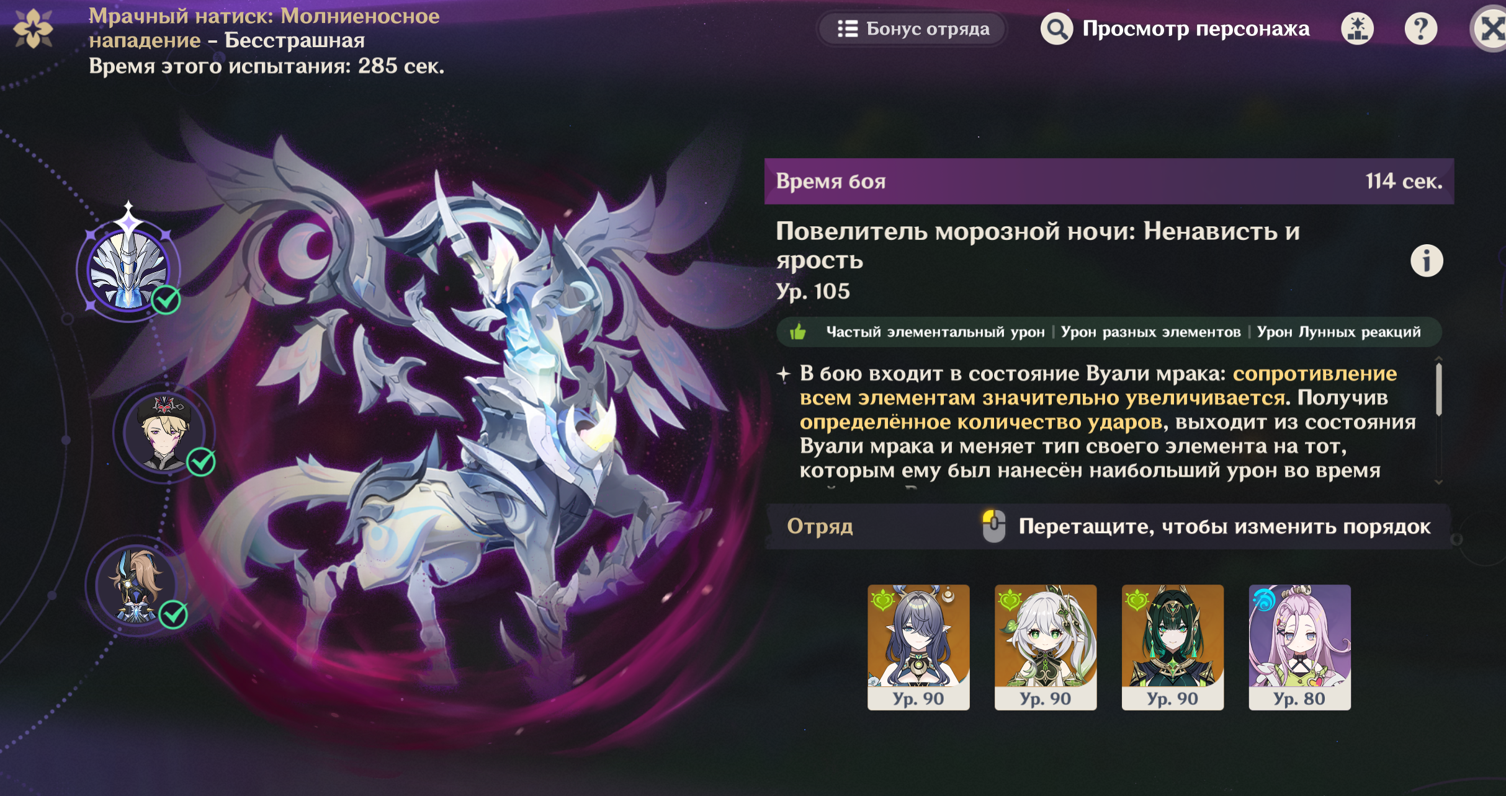
Task: Click the Отряд section label
Action: click(x=820, y=526)
